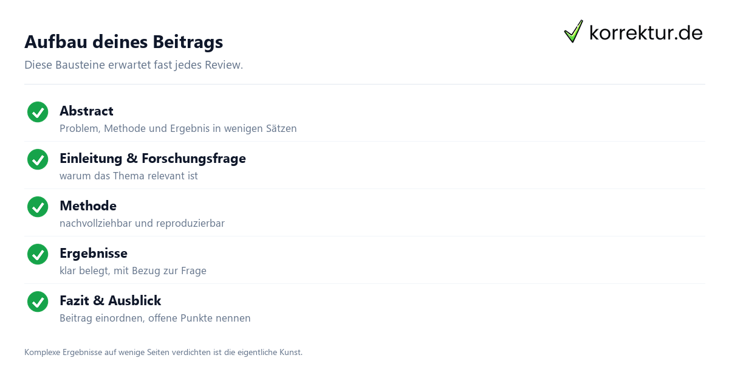Viewport: 729px width, 383px height.
Task: Click the checkmark icon next to Einleitung & Forschungsfrage
Action: (x=38, y=159)
